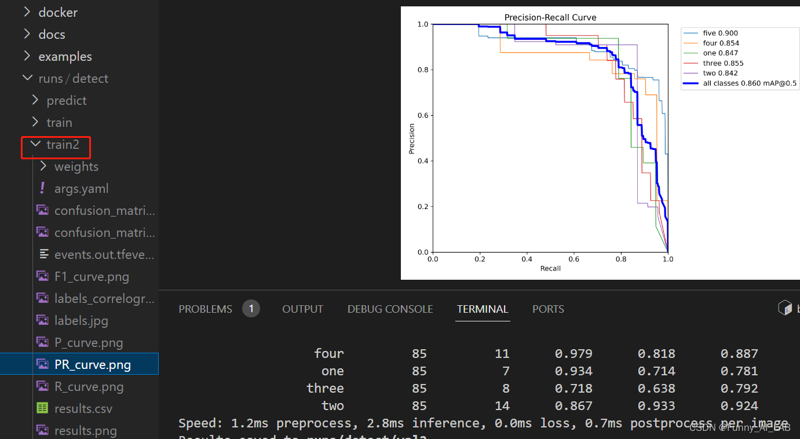Click value 0.638 in the 'three' row

[x=656, y=388]
